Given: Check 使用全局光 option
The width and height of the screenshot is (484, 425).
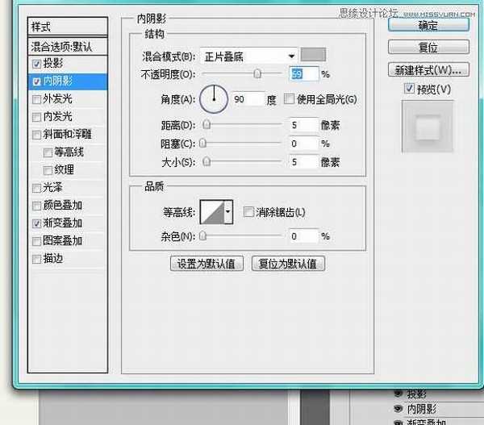Looking at the screenshot, I should pyautogui.click(x=289, y=99).
